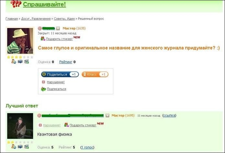This screenshot has width=225, height=153.
Task: Open the answerer's photo camera icon
Action: click(x=20, y=147)
